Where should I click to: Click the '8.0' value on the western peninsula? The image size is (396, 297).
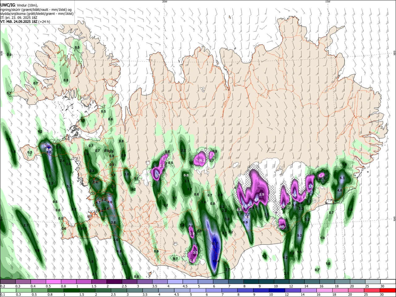(49, 153)
